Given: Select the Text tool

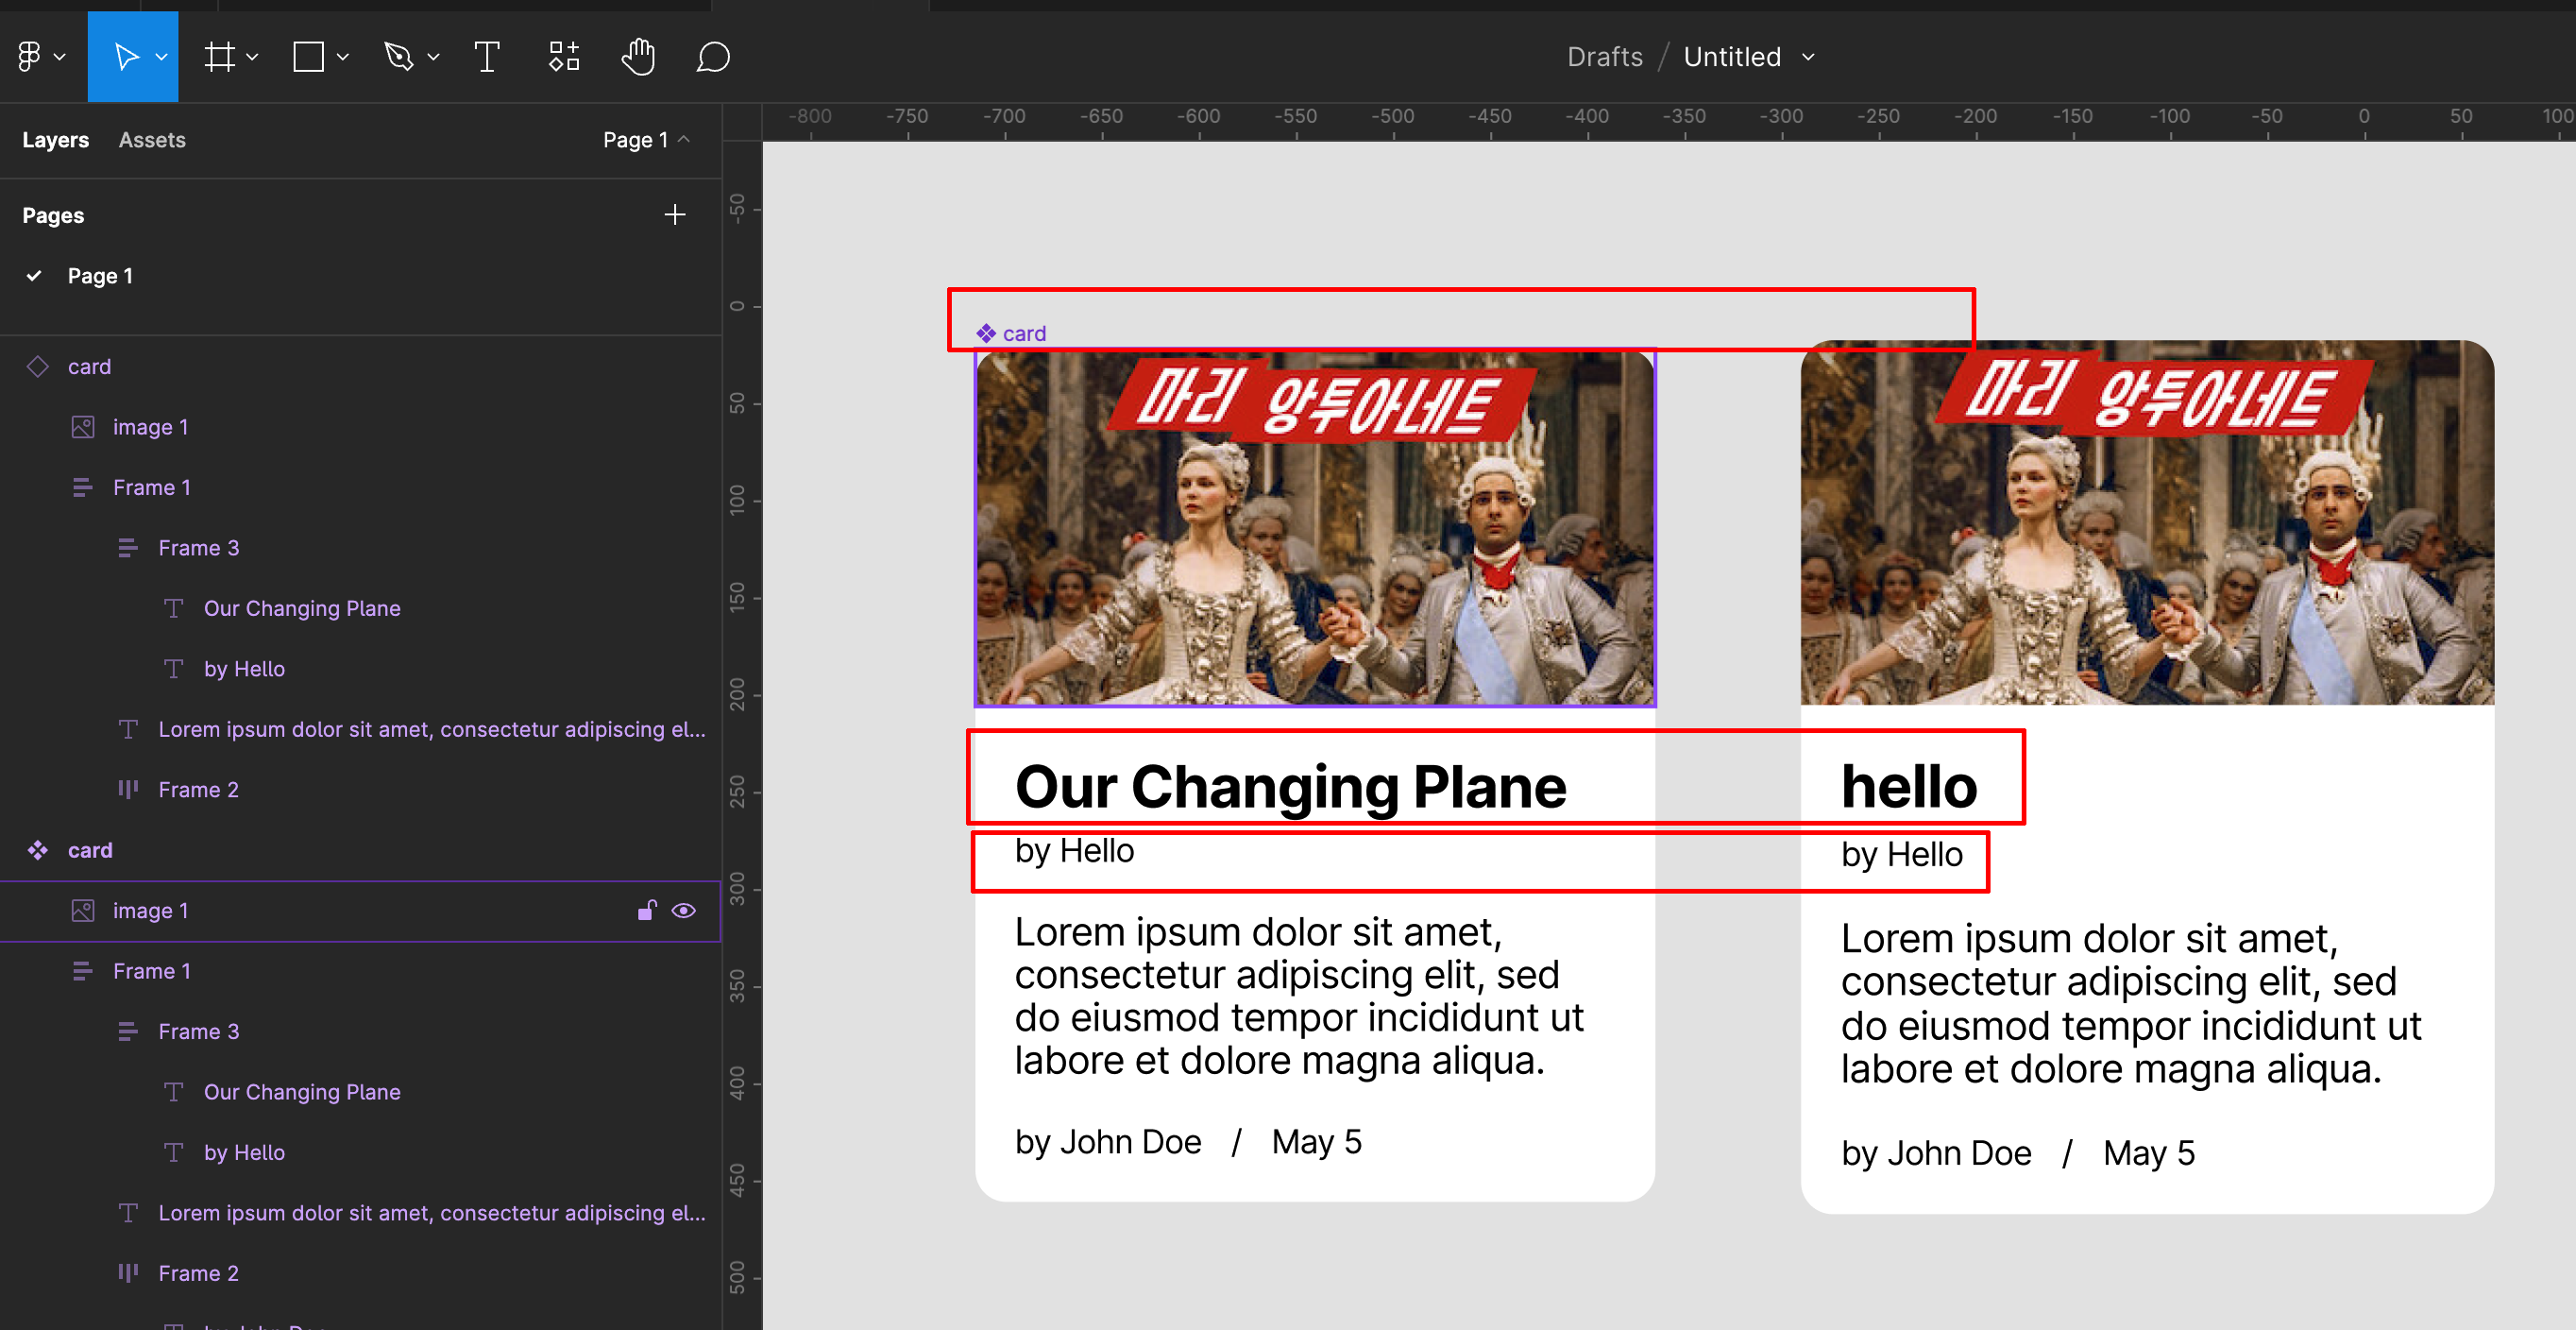Looking at the screenshot, I should (486, 57).
